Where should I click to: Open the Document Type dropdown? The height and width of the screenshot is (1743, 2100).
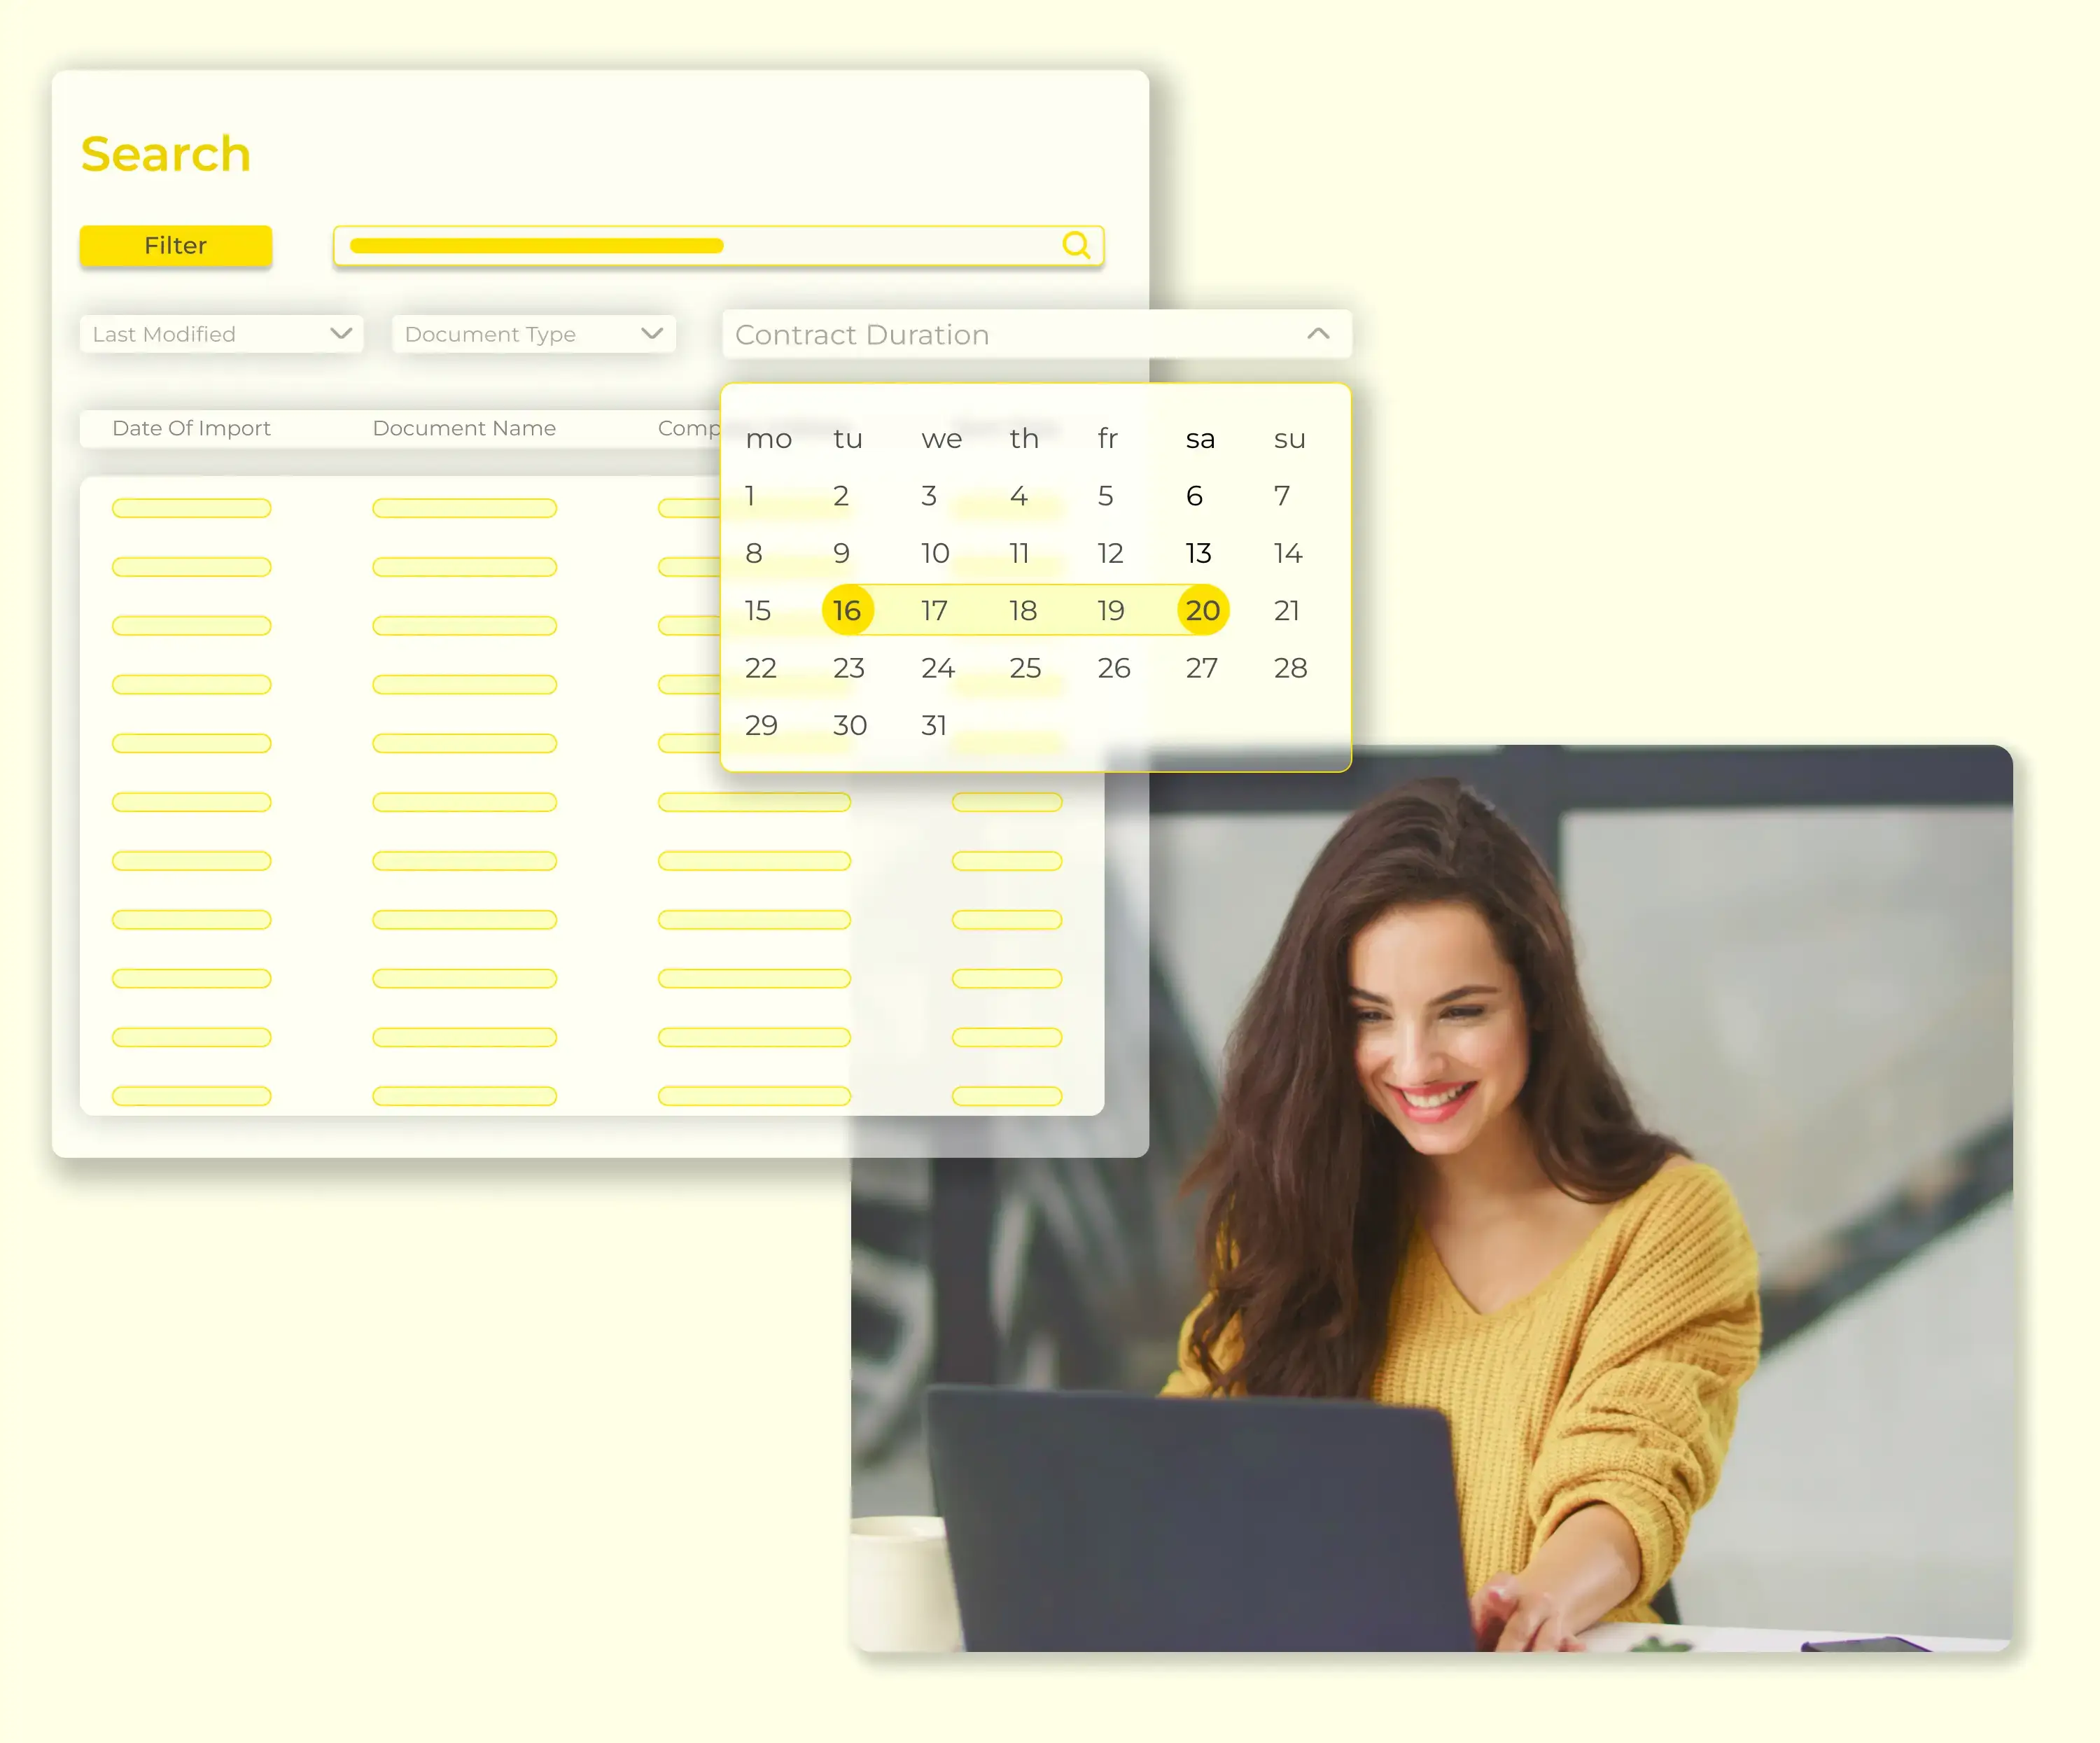tap(533, 333)
